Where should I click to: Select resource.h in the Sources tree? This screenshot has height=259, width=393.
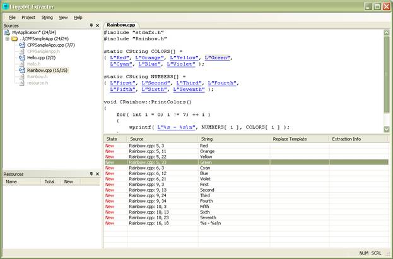[37, 83]
